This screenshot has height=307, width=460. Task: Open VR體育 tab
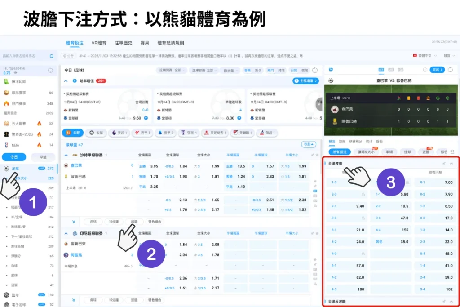click(x=99, y=43)
